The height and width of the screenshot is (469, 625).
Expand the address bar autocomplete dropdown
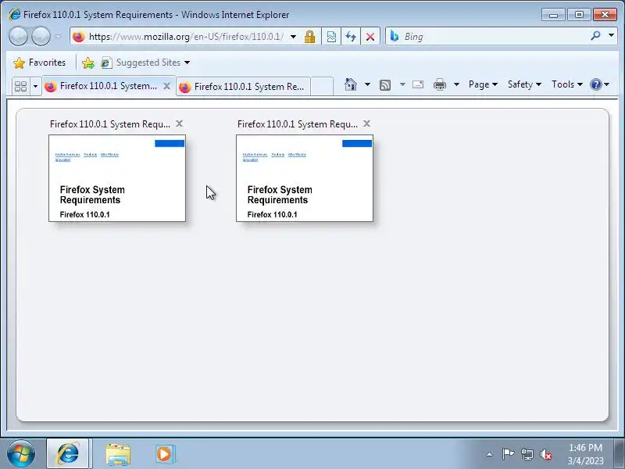[294, 37]
